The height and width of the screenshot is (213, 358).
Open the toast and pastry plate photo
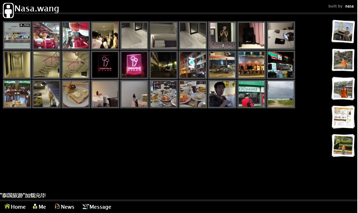click(76, 94)
